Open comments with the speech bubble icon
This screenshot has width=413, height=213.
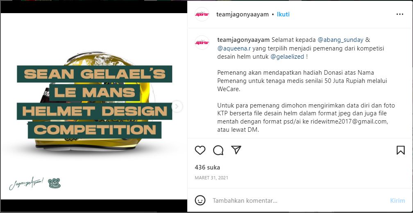pyautogui.click(x=218, y=150)
